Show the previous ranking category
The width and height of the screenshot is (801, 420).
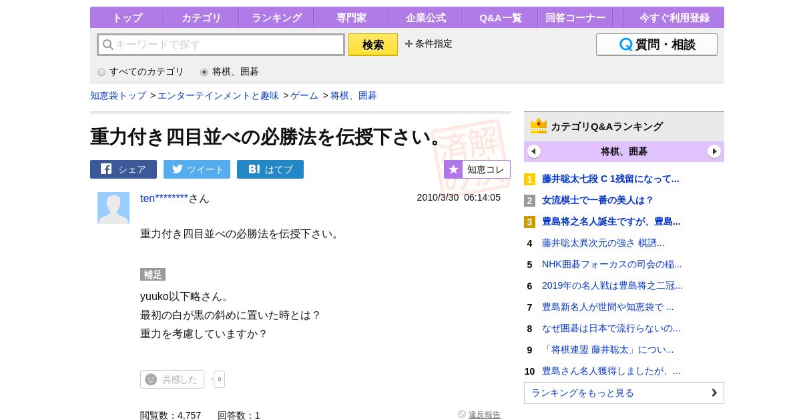pyautogui.click(x=534, y=151)
